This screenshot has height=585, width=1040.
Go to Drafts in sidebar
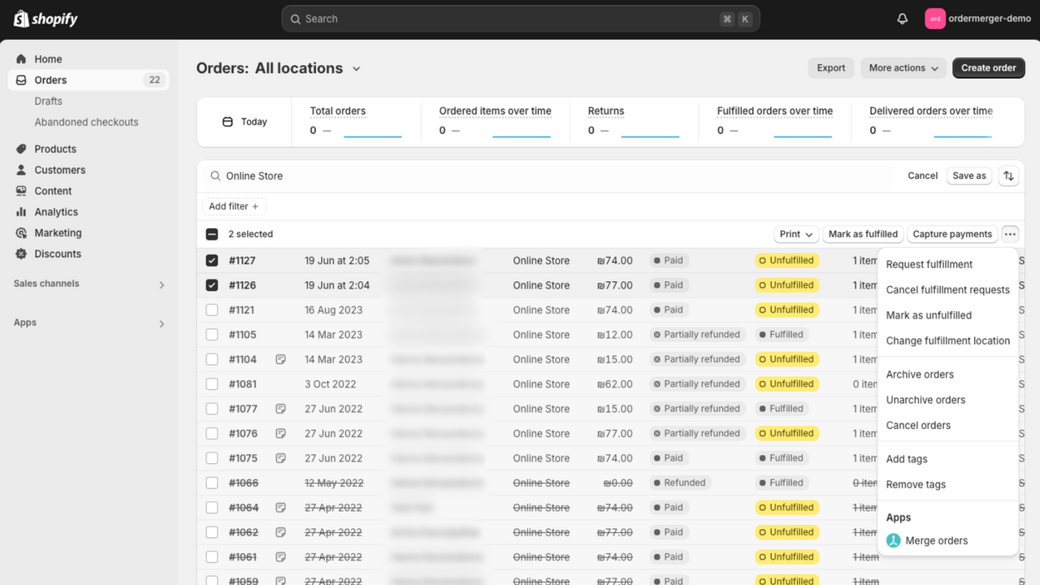pos(49,102)
